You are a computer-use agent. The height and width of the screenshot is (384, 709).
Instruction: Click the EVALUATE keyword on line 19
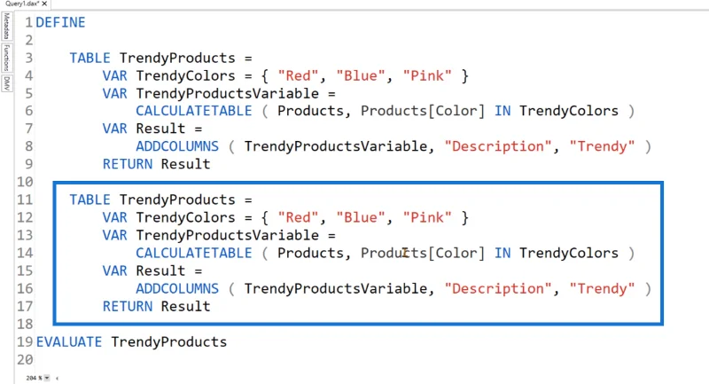[69, 342]
